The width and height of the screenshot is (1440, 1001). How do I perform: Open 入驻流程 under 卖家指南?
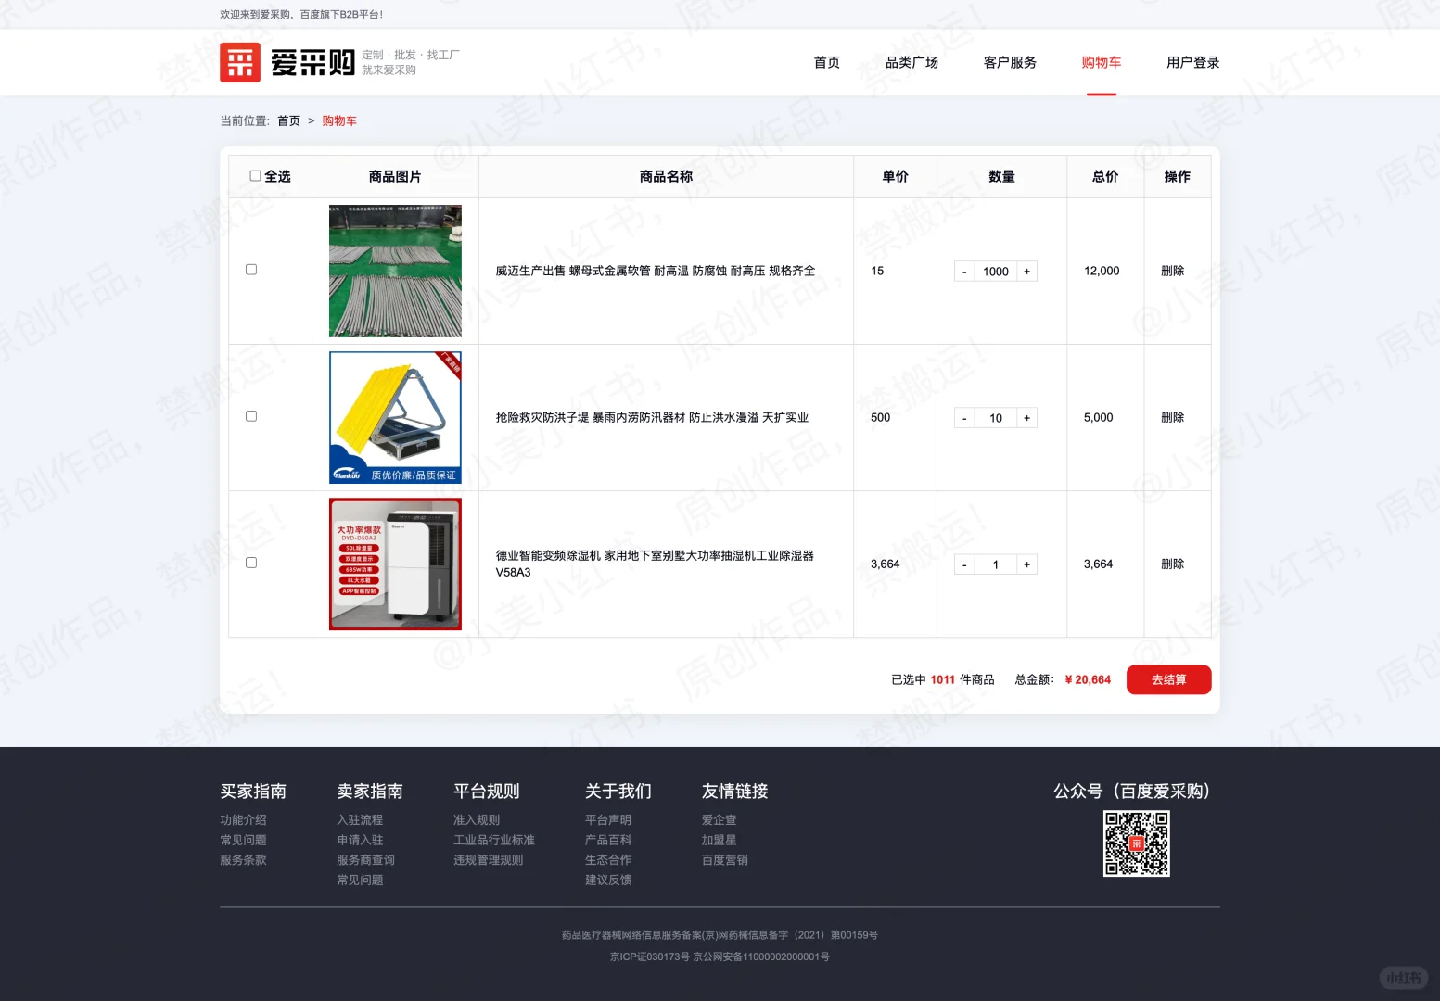tap(360, 819)
